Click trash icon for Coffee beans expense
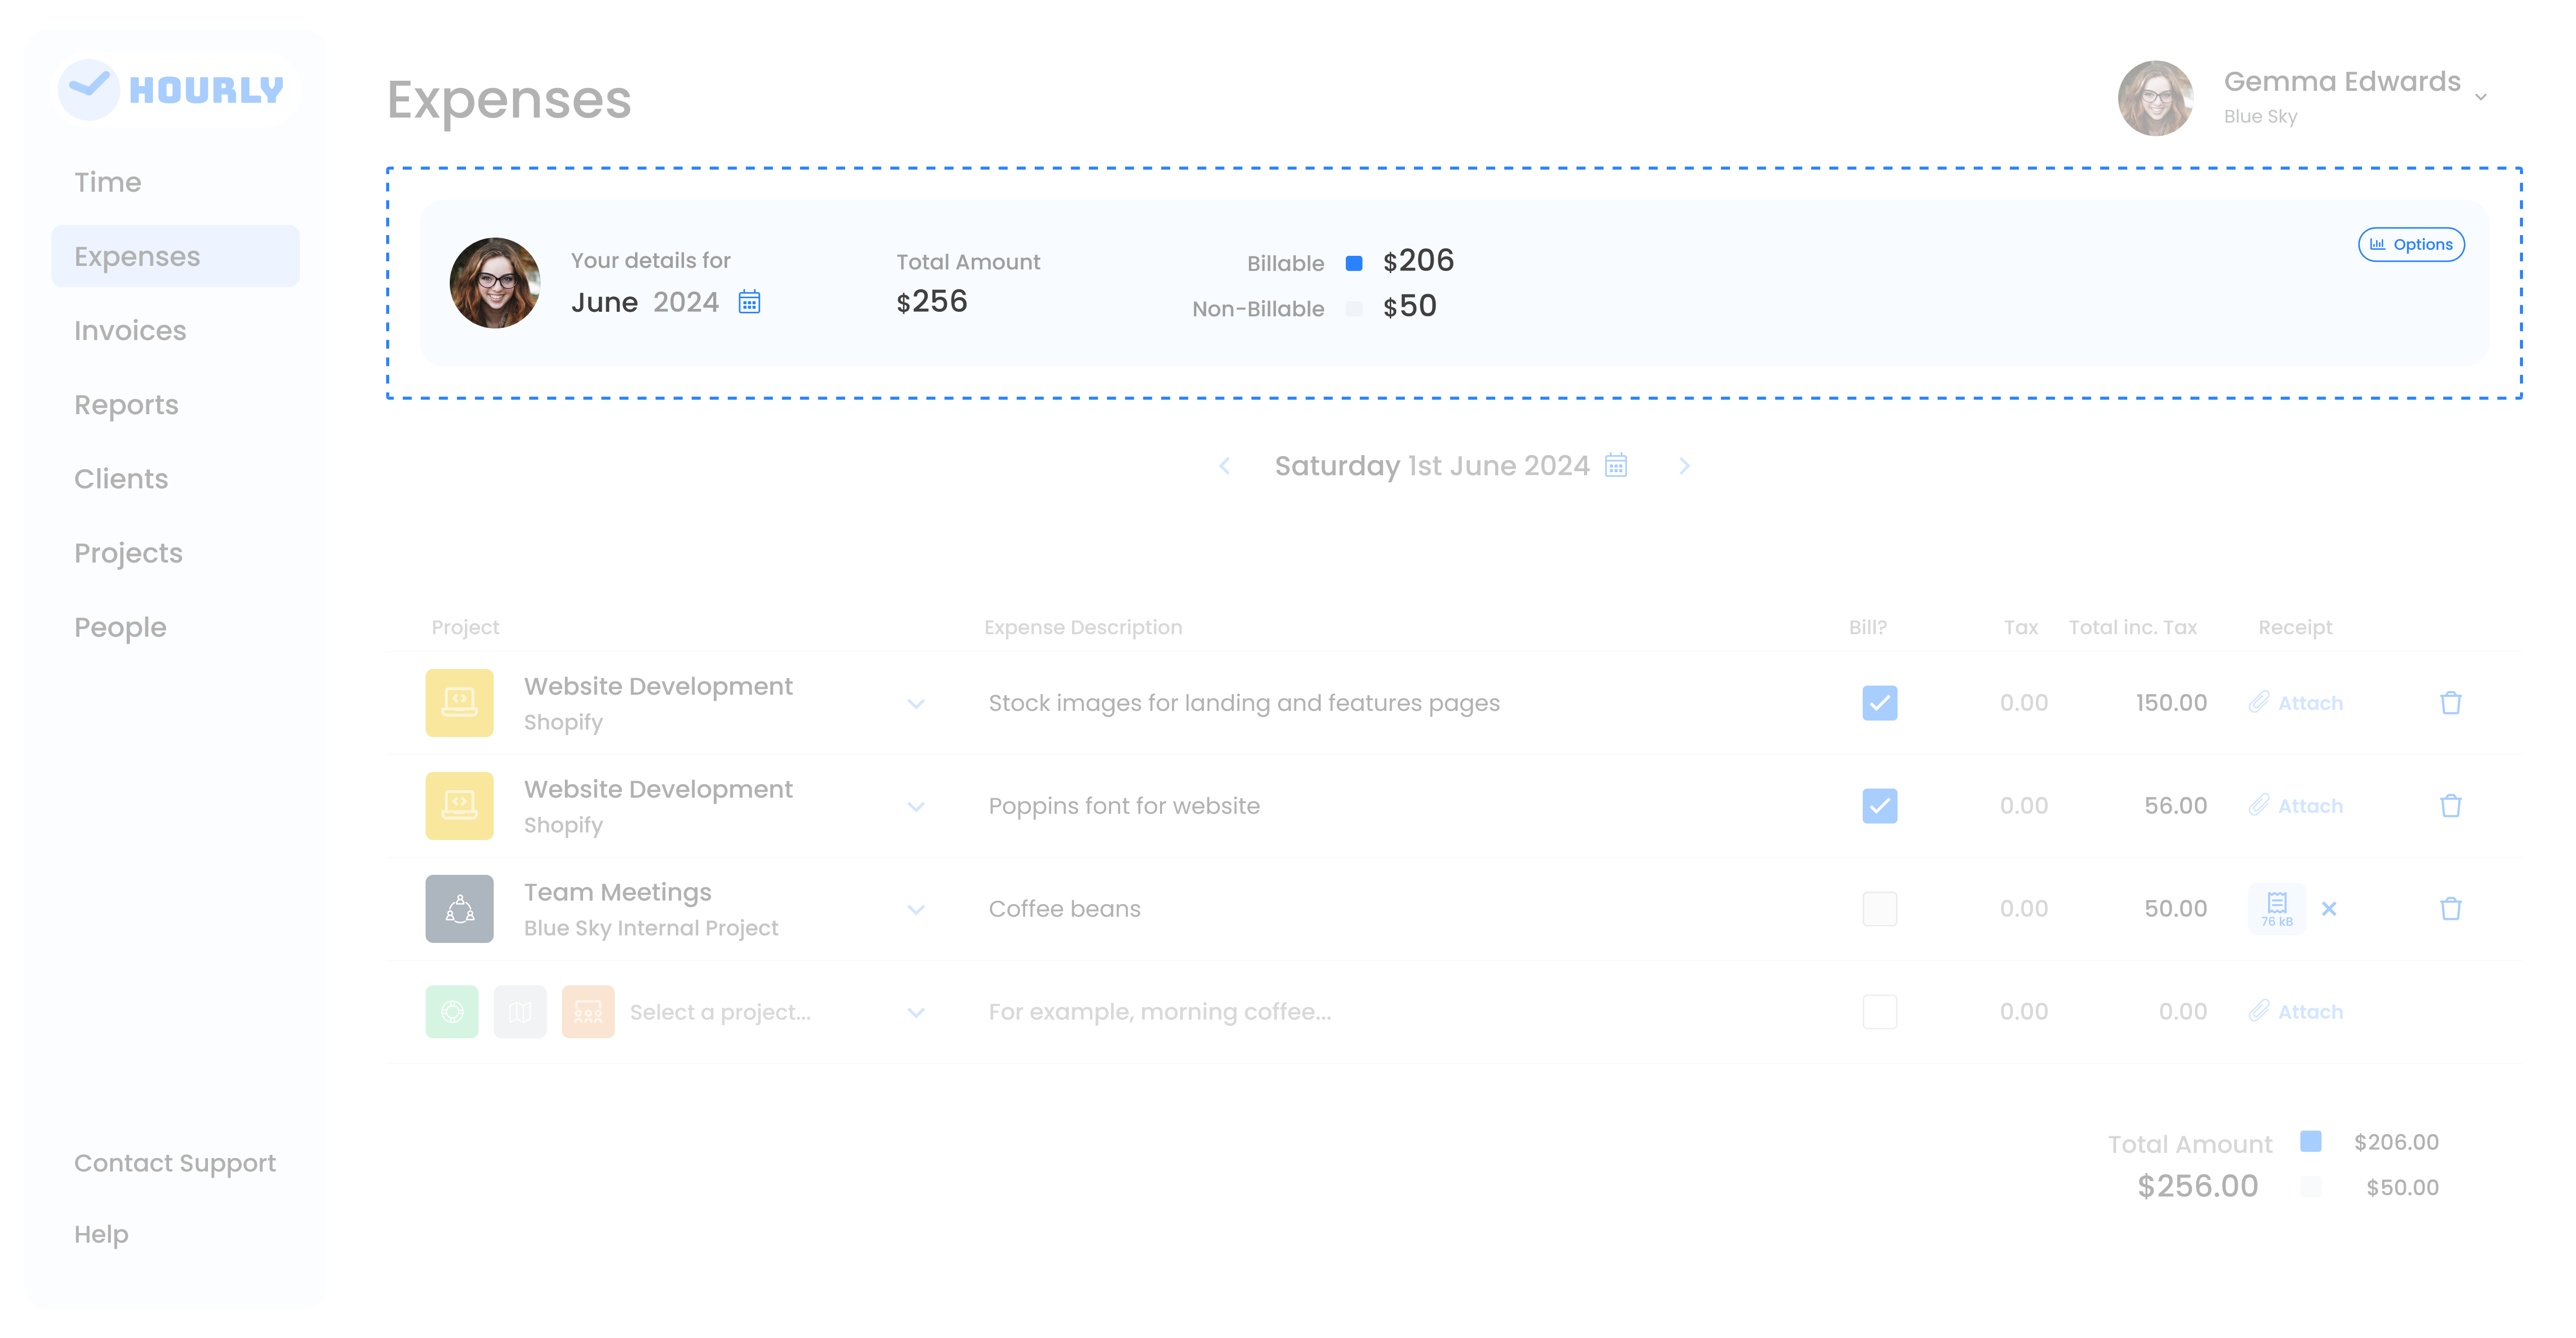Image resolution: width=2576 pixels, height=1338 pixels. pyautogui.click(x=2450, y=908)
